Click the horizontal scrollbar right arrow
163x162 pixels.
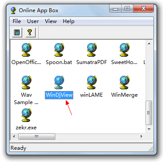click(x=141, y=136)
